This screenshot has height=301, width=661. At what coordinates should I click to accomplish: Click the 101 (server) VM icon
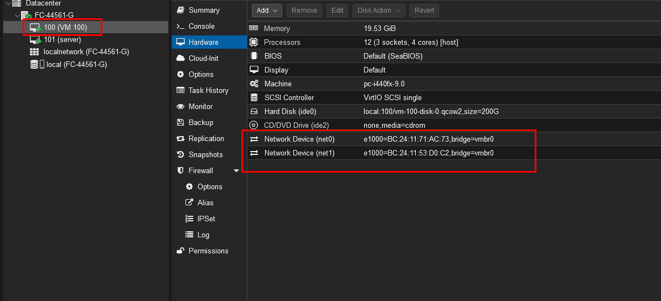(35, 40)
